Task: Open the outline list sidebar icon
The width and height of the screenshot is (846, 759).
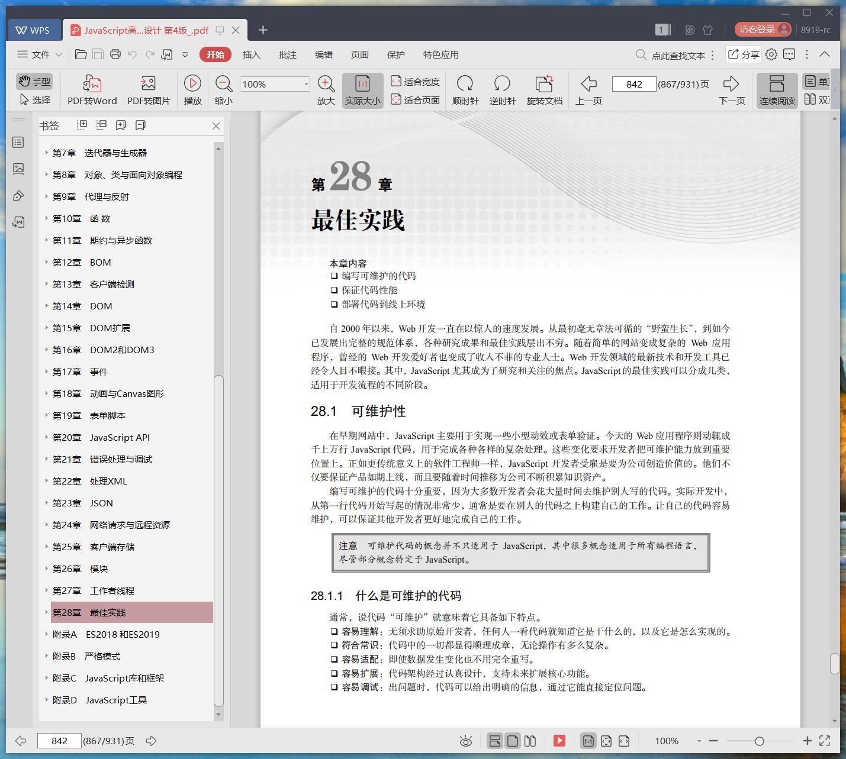Action: pos(18,143)
